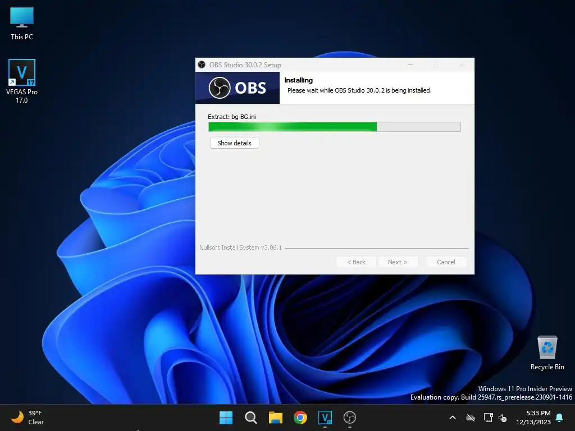Minimize the OBS Studio Setup window
This screenshot has height=431, width=575.
pyautogui.click(x=410, y=65)
